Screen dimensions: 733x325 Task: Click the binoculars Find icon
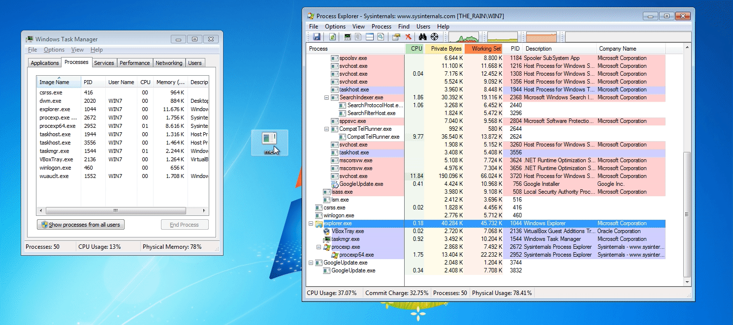(422, 37)
